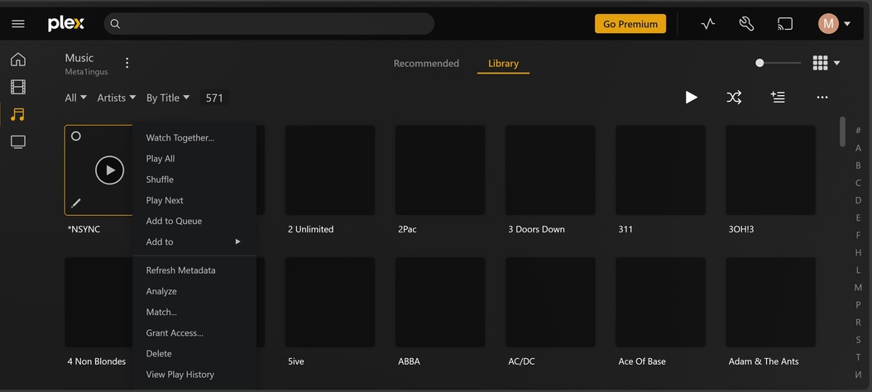Image resolution: width=872 pixels, height=392 pixels.
Task: Play the whole music library
Action: coord(692,98)
